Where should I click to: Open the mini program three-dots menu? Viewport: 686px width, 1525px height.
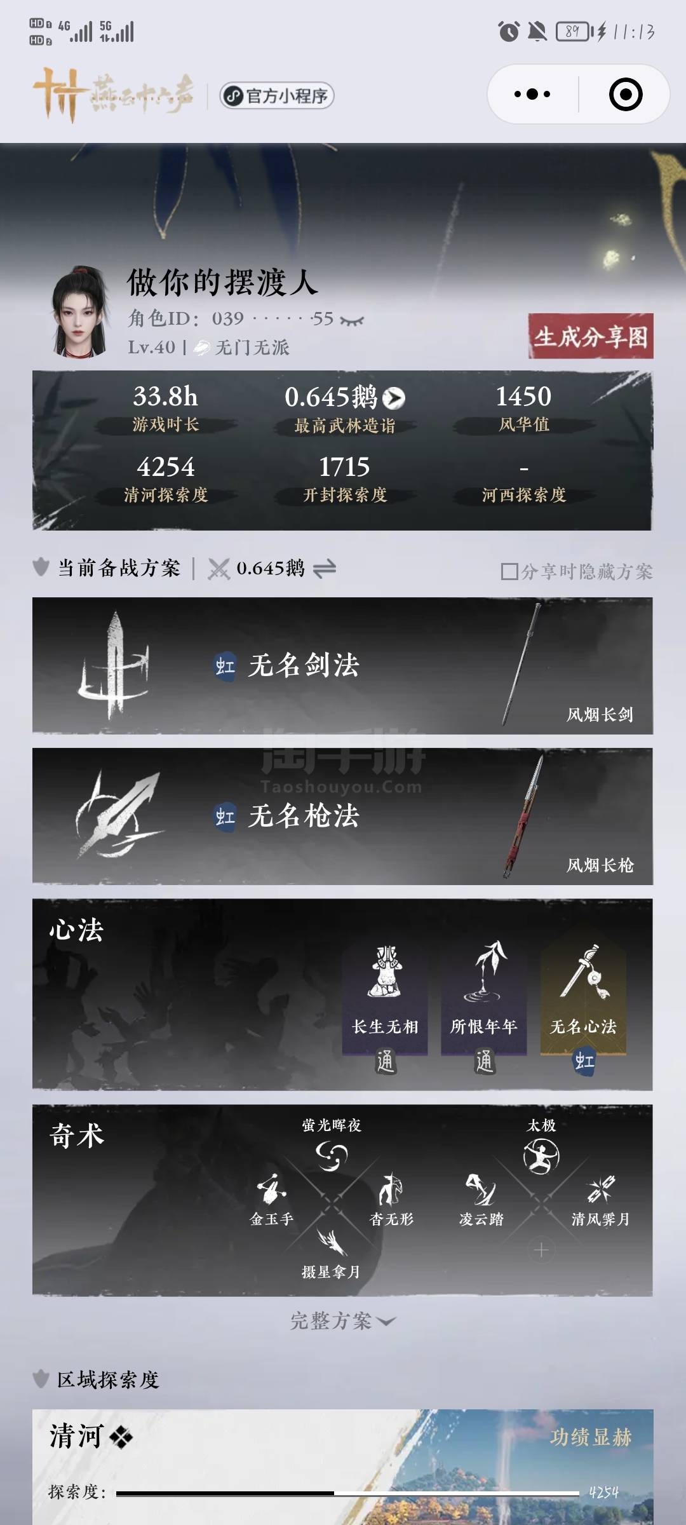(x=532, y=94)
